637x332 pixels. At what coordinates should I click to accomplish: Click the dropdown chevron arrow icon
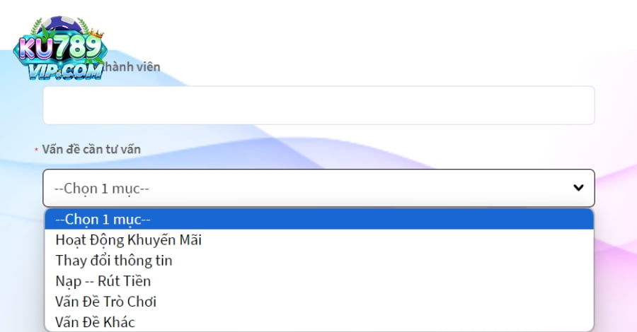578,188
